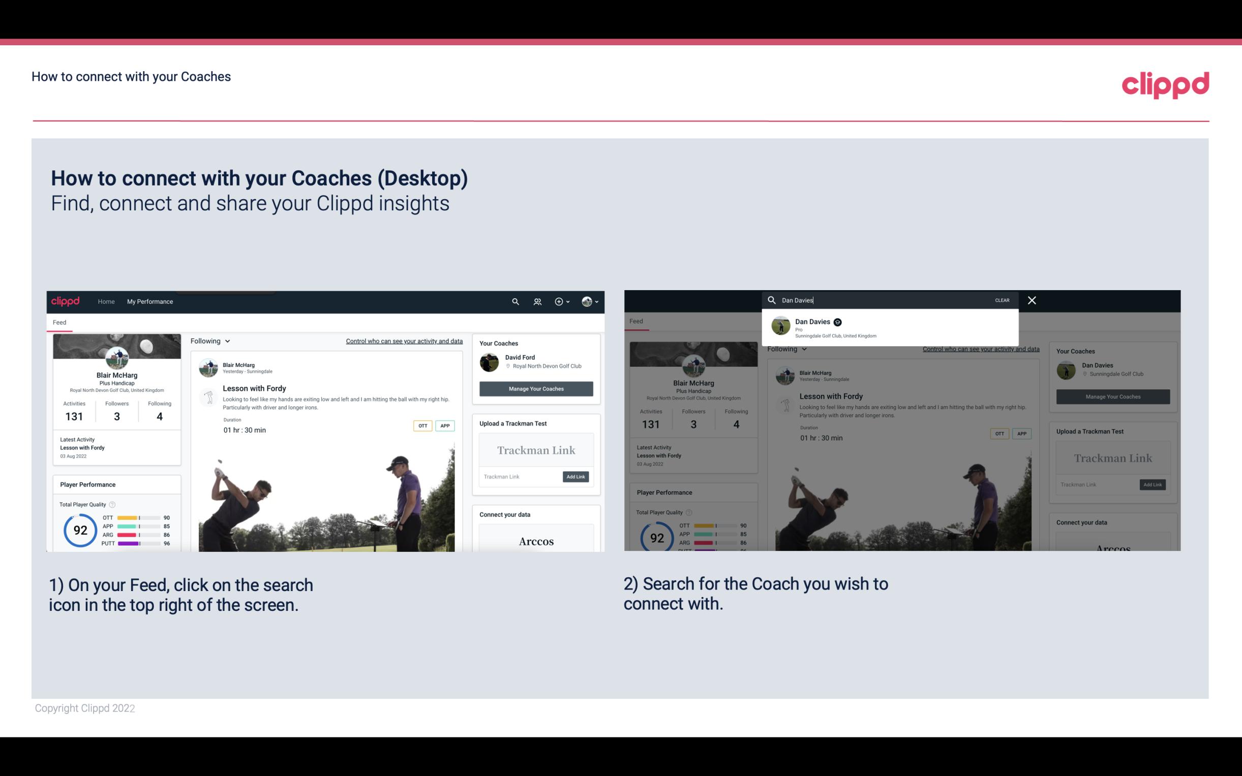Toggle OTT performance bar visibility
Image resolution: width=1242 pixels, height=776 pixels.
pos(139,518)
